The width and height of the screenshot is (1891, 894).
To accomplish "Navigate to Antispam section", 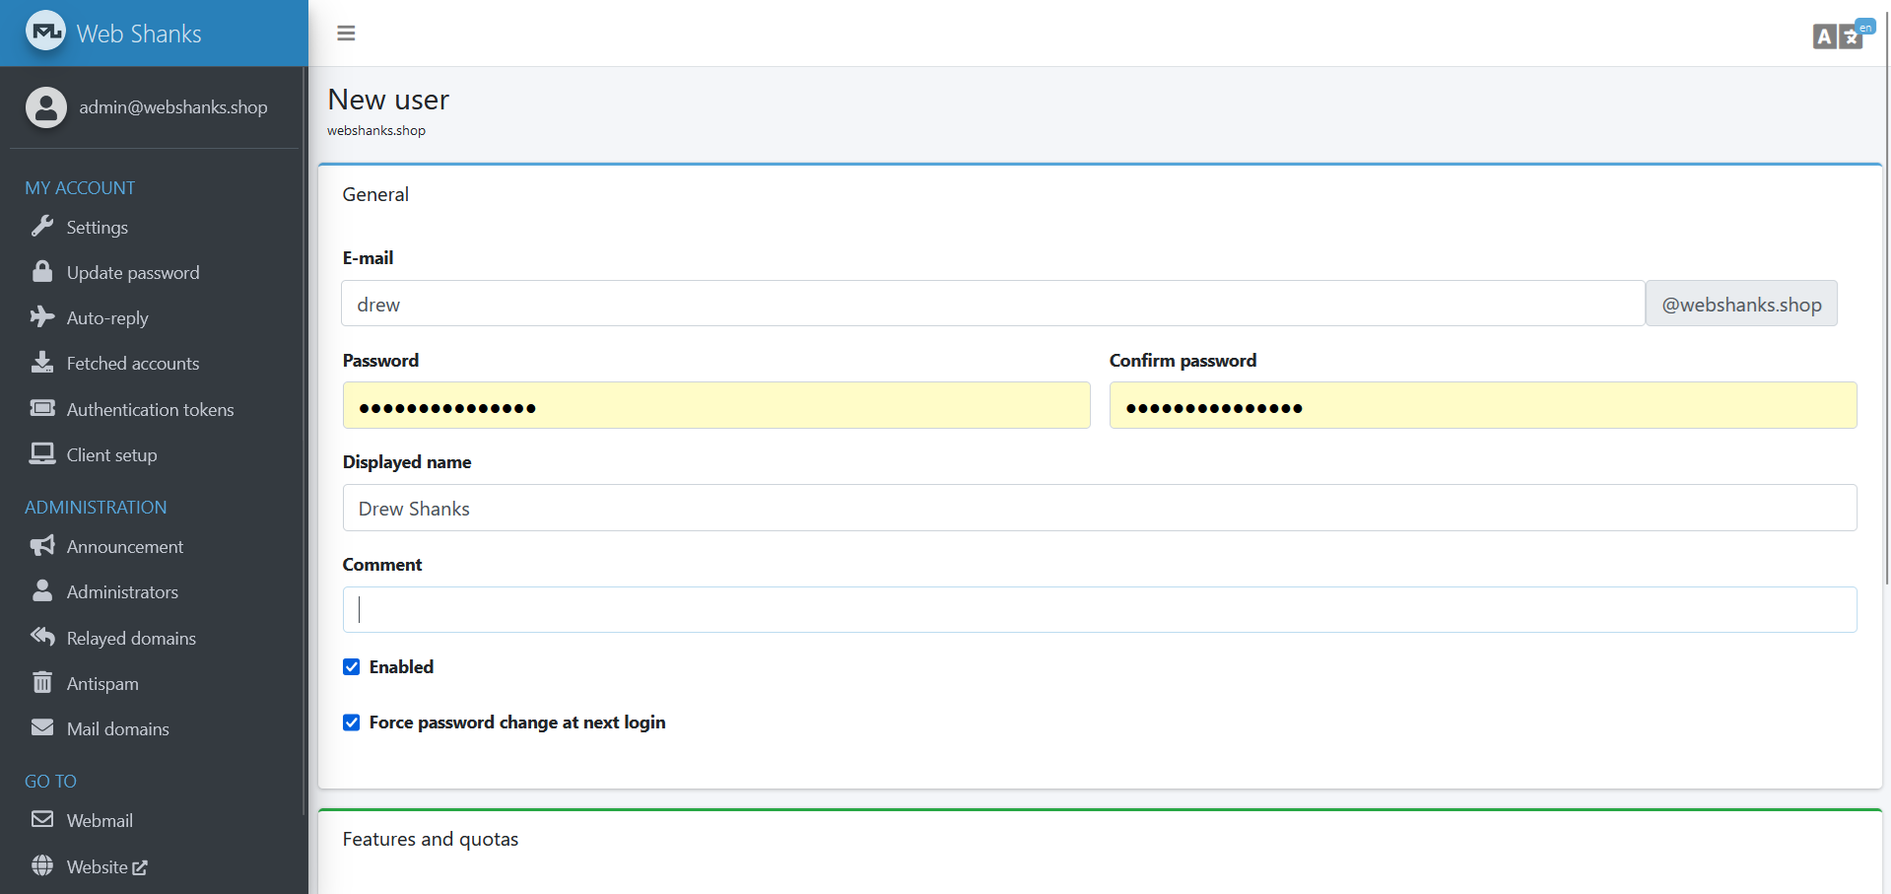I will [102, 684].
